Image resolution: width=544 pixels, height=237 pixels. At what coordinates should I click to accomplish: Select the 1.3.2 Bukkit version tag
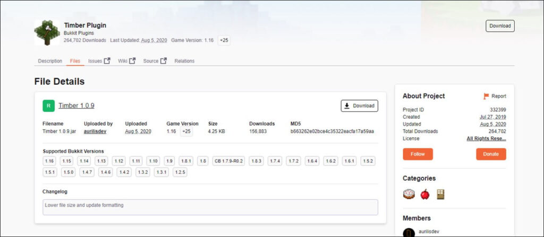[142, 172]
